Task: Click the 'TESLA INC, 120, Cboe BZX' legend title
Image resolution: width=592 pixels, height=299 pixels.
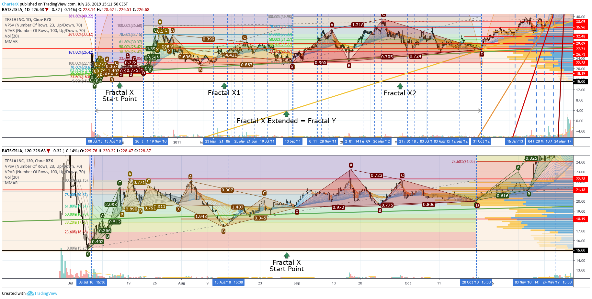Action: coord(29,161)
